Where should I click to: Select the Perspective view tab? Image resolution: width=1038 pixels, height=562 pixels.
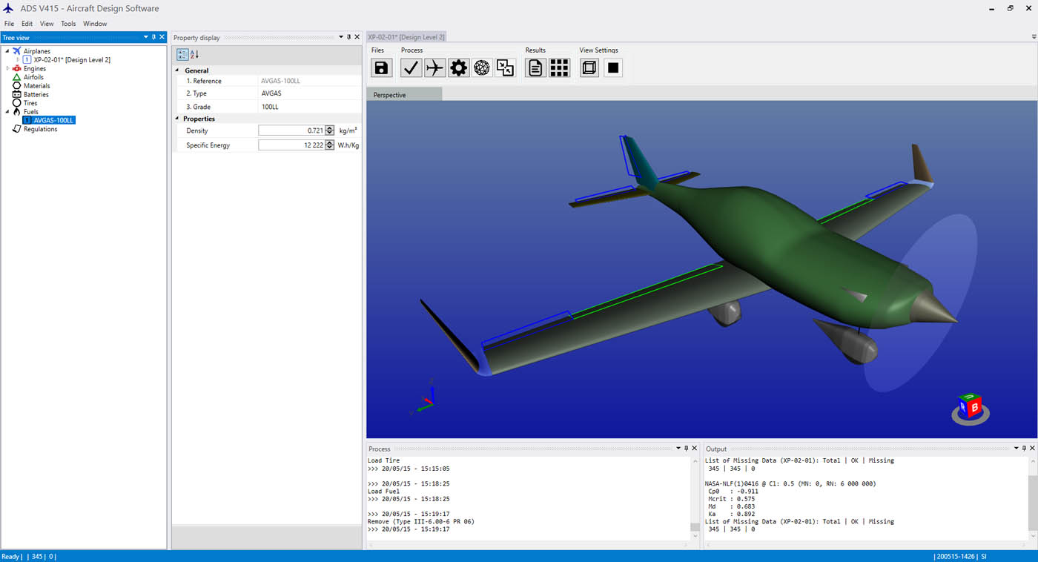pyautogui.click(x=403, y=95)
